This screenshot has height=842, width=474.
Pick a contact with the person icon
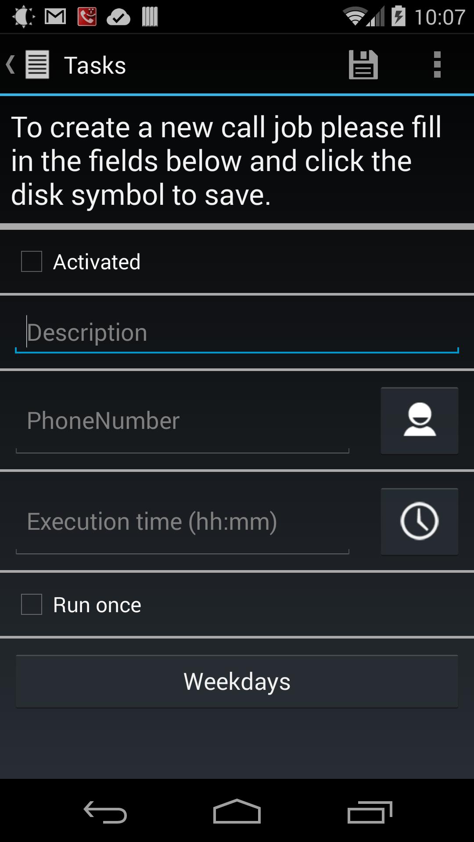coord(420,421)
